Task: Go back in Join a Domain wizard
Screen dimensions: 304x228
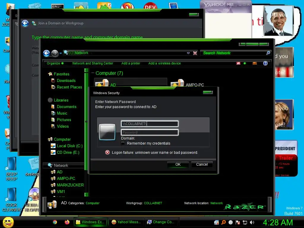Action: 25,23
